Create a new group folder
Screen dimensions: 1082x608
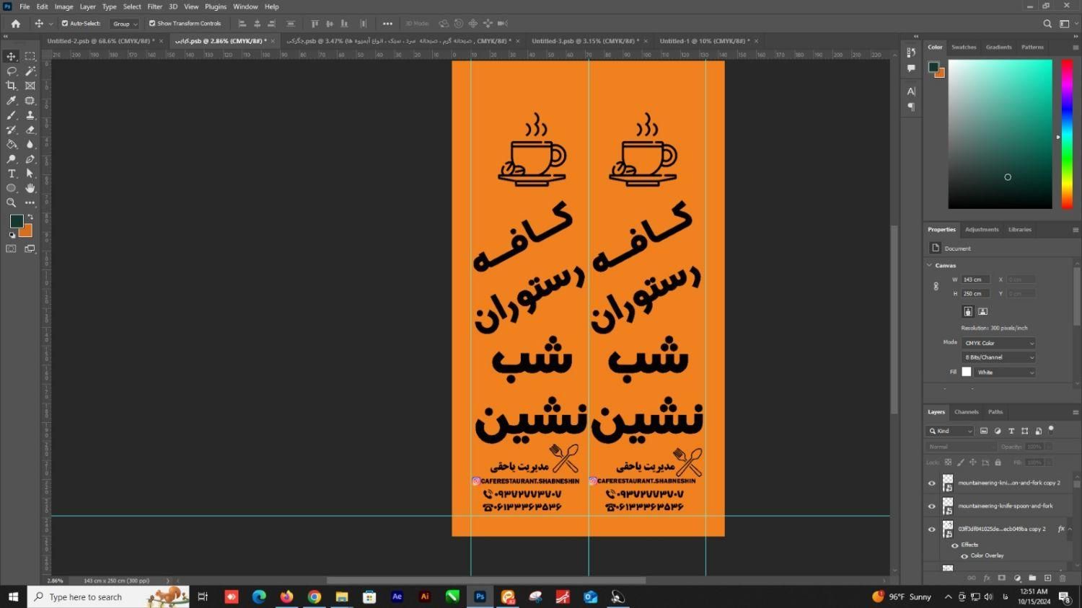point(1032,578)
